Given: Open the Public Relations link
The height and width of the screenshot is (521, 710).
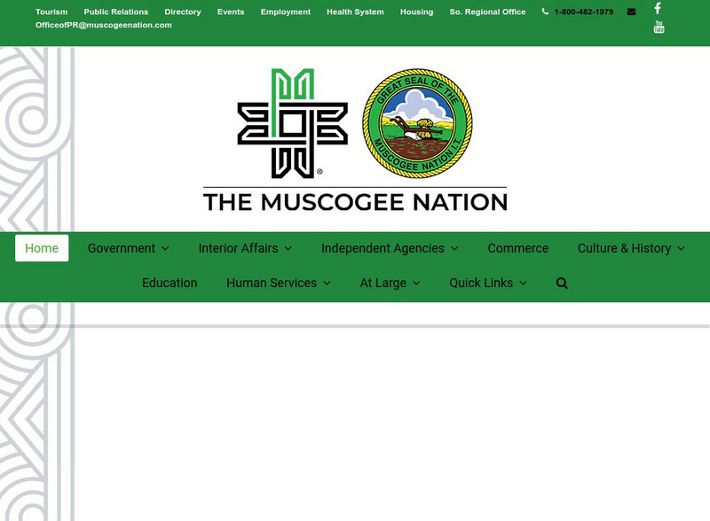Looking at the screenshot, I should click(116, 12).
